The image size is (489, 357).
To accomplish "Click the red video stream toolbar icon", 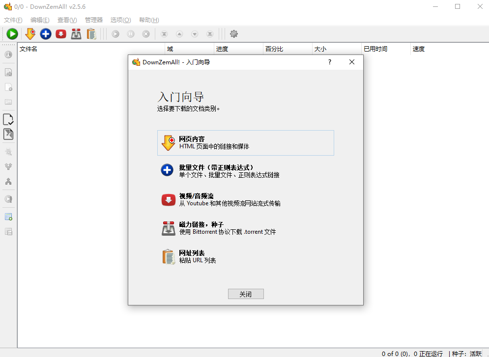I will (61, 34).
